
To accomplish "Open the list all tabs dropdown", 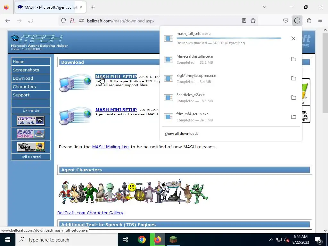I will (x=264, y=7).
